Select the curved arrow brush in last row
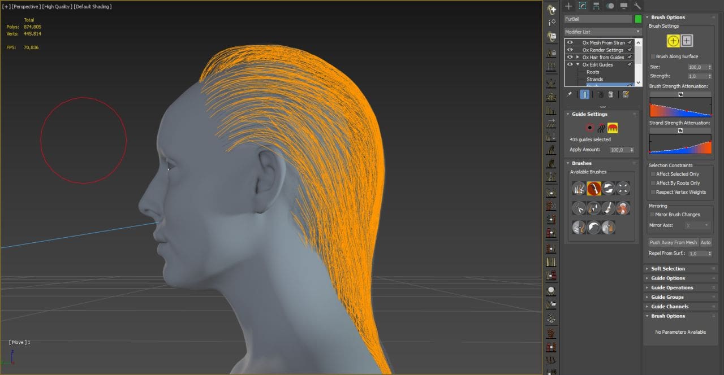Screen dimensions: 724x375 coord(593,228)
